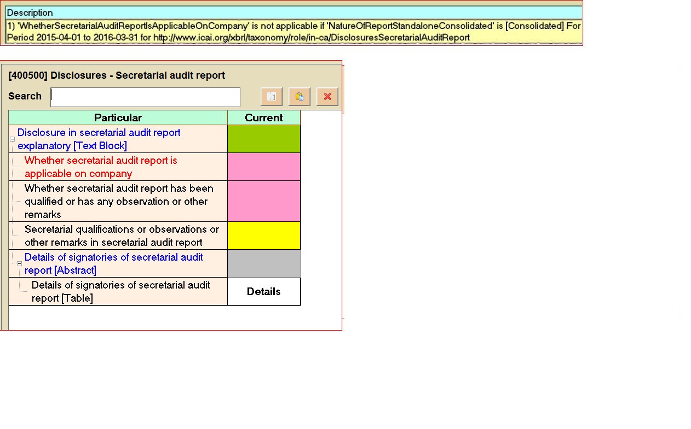Image resolution: width=691 pixels, height=429 pixels.
Task: Click yellow cell for secretarial qualifications remarks
Action: tap(263, 236)
